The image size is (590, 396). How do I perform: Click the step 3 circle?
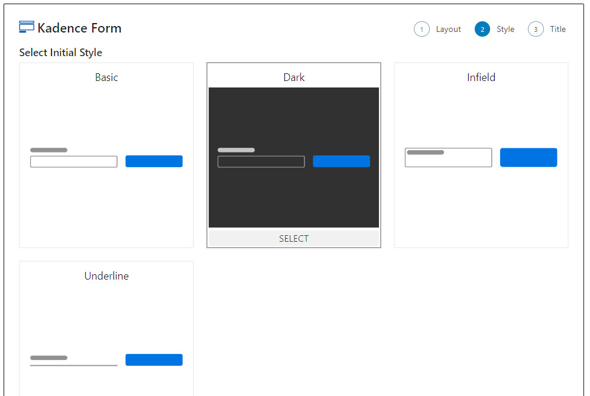click(536, 30)
